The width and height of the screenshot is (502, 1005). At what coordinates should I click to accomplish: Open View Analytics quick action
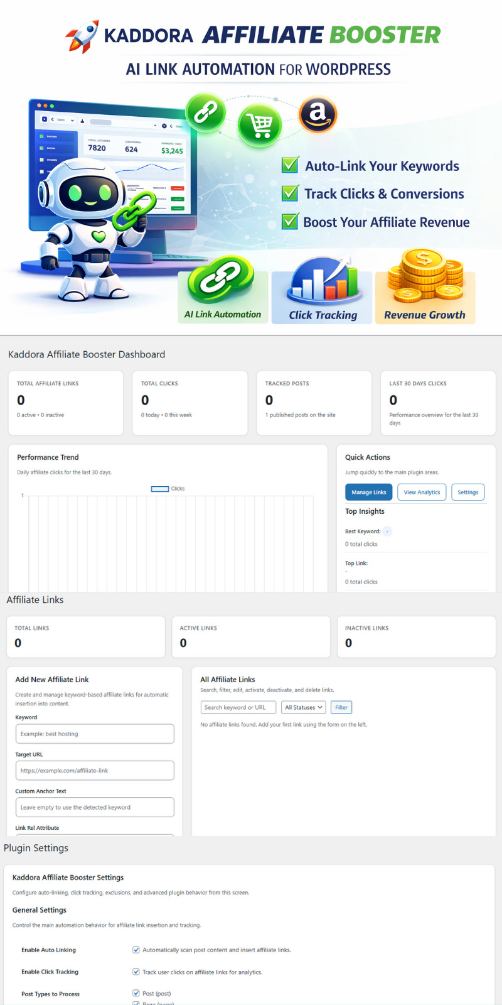pos(422,492)
